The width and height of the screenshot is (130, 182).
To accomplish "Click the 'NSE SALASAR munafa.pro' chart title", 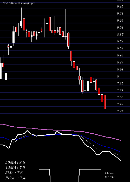I will pyautogui.click(x=19, y=3).
